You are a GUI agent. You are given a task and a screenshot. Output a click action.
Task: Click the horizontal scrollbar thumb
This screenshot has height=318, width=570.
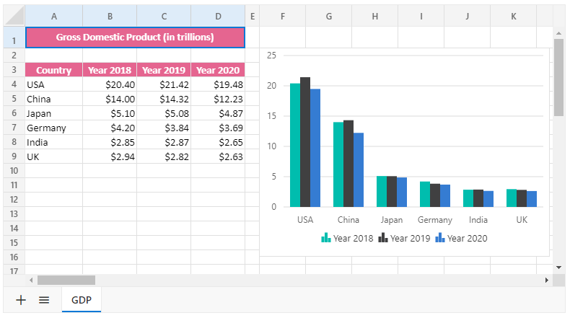point(66,280)
